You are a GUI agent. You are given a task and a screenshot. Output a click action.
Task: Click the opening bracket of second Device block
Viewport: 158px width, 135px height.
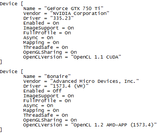click(22, 72)
